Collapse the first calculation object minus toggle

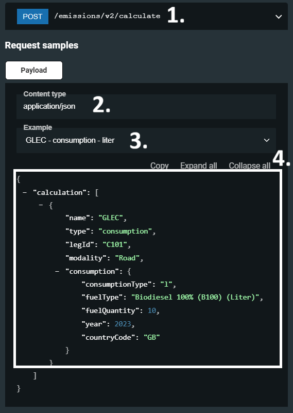tap(41, 204)
